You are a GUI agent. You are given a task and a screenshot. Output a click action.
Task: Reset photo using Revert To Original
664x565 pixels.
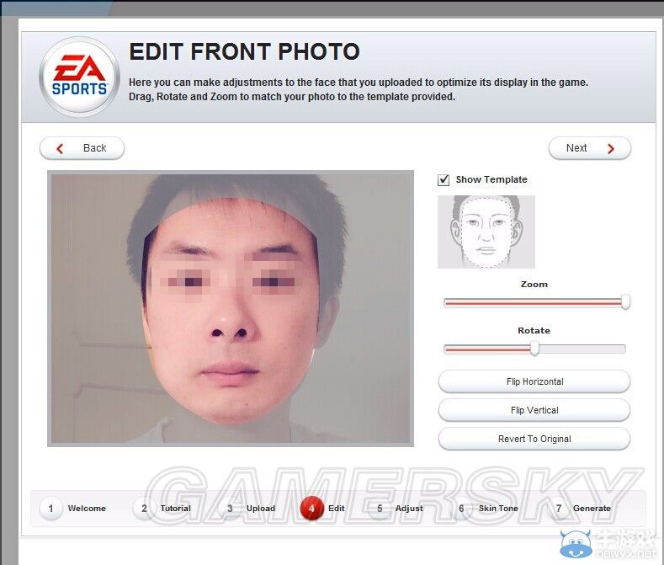click(534, 439)
